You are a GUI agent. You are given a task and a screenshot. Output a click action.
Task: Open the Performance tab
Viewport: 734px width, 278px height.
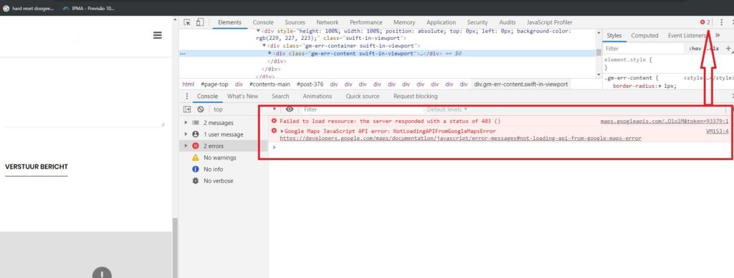click(x=366, y=22)
